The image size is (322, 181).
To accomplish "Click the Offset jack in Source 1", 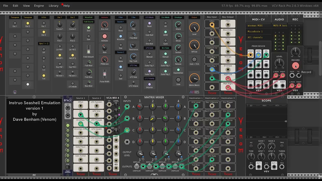I will [80, 106].
